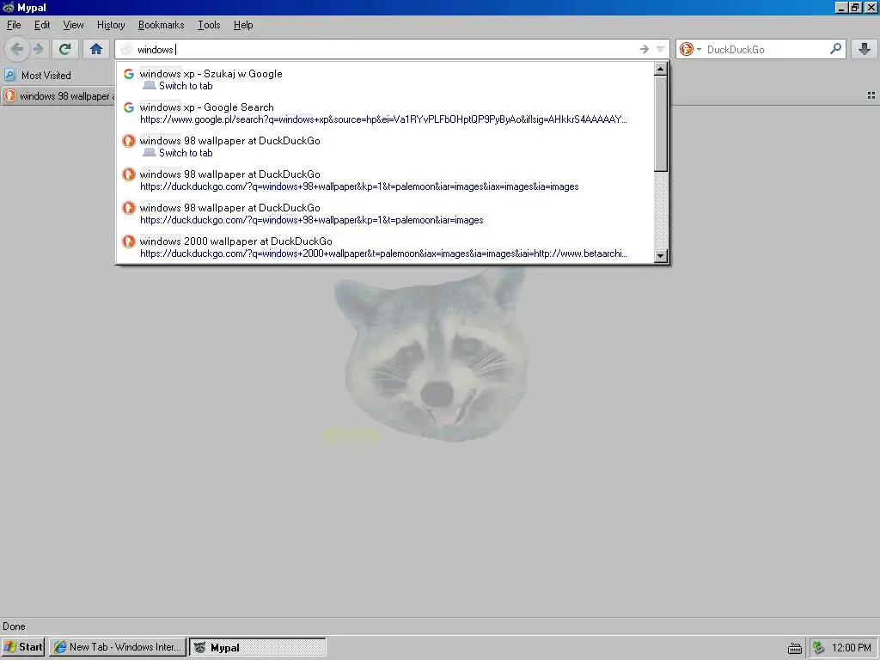Click the Mypal taskbar button

coord(257,647)
